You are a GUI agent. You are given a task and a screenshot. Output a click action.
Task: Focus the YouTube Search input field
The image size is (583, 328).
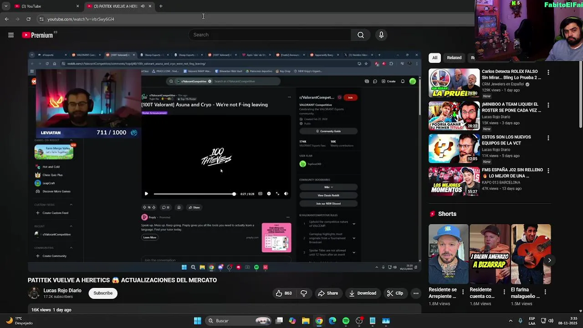click(270, 35)
